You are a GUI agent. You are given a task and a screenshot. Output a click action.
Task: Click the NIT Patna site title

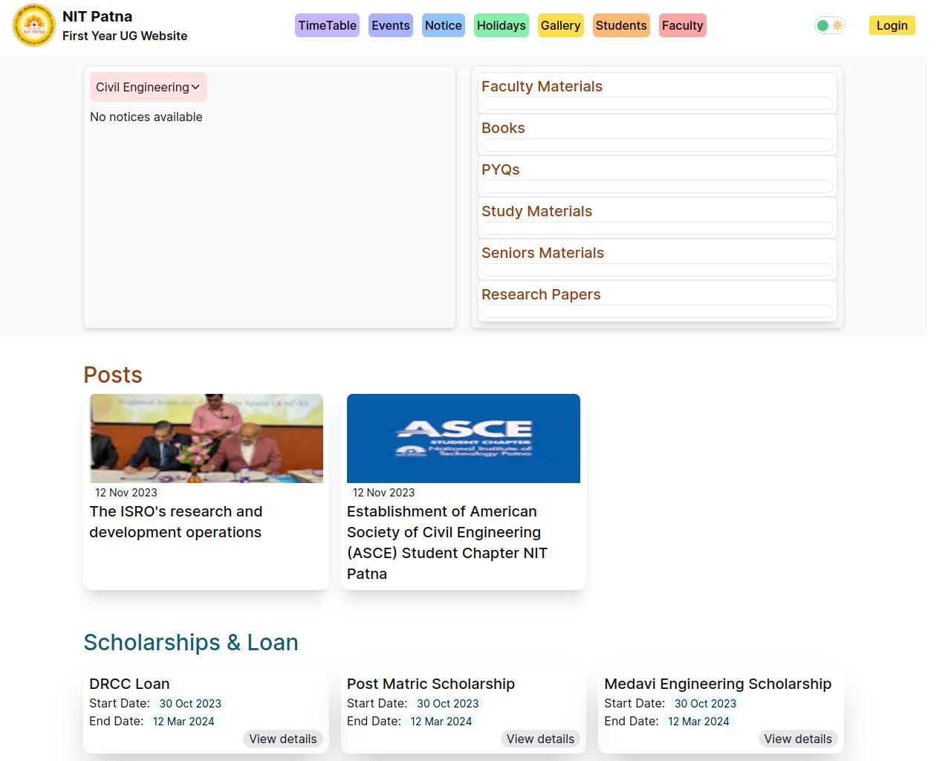coord(97,16)
